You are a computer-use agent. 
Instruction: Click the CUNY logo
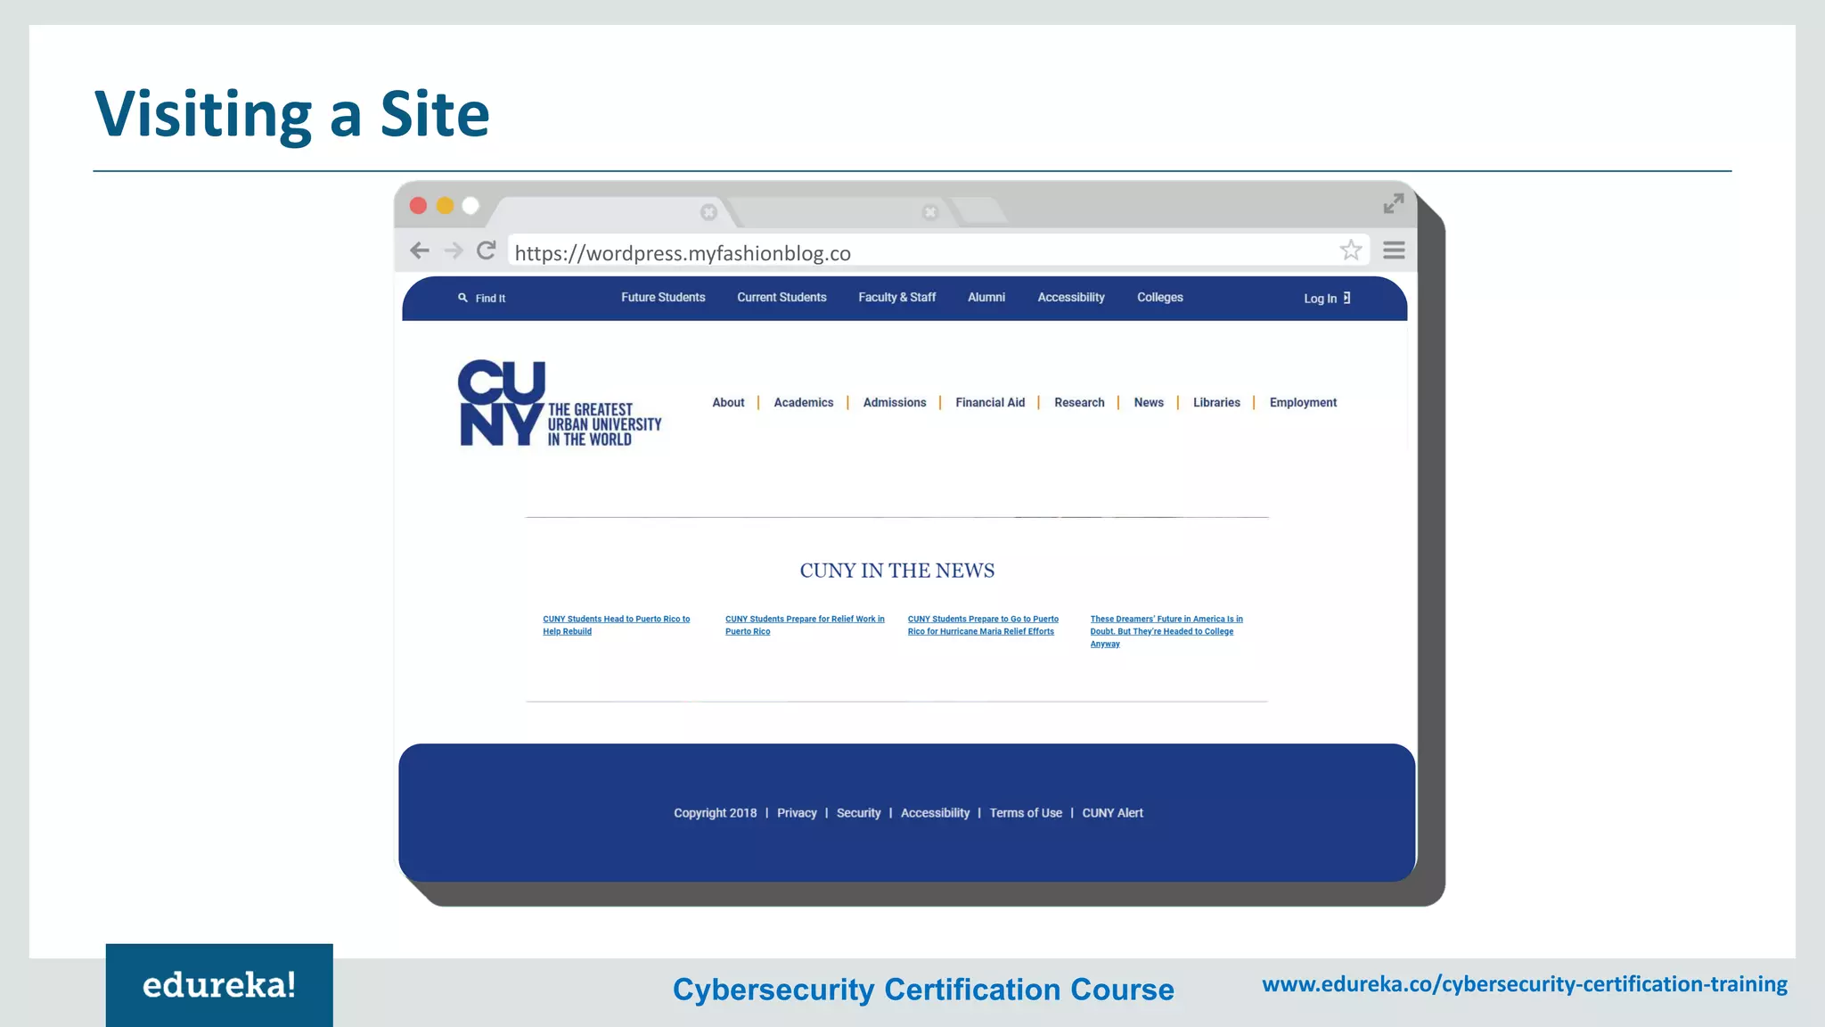click(560, 403)
